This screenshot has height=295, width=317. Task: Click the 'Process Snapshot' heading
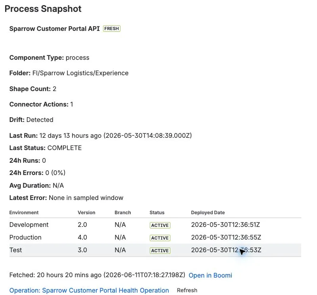(x=43, y=9)
